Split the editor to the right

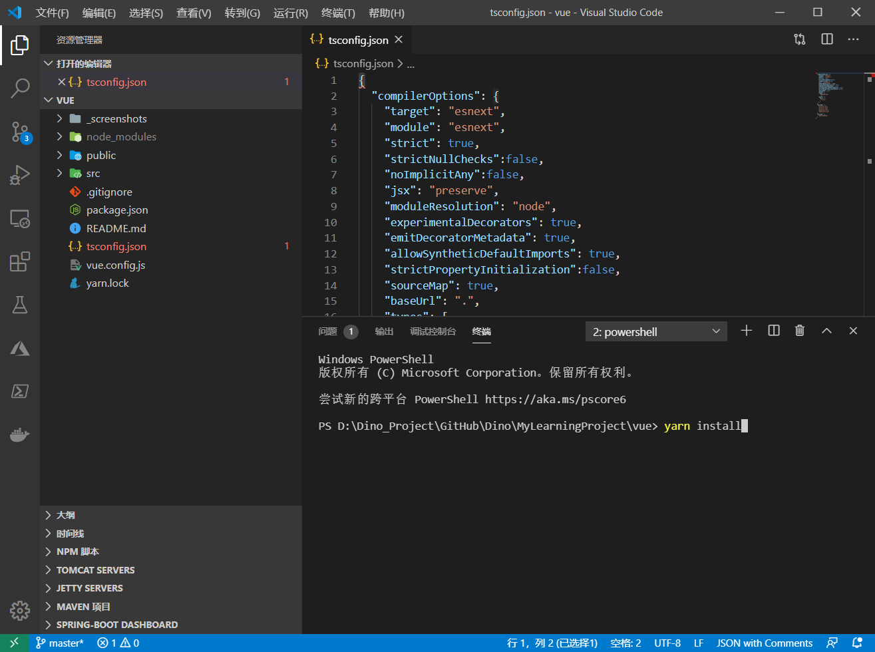pyautogui.click(x=827, y=40)
